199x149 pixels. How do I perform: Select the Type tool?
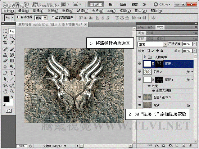[12, 73]
